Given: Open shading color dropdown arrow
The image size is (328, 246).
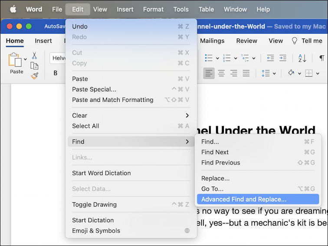Looking at the screenshot, I should [x=299, y=74].
